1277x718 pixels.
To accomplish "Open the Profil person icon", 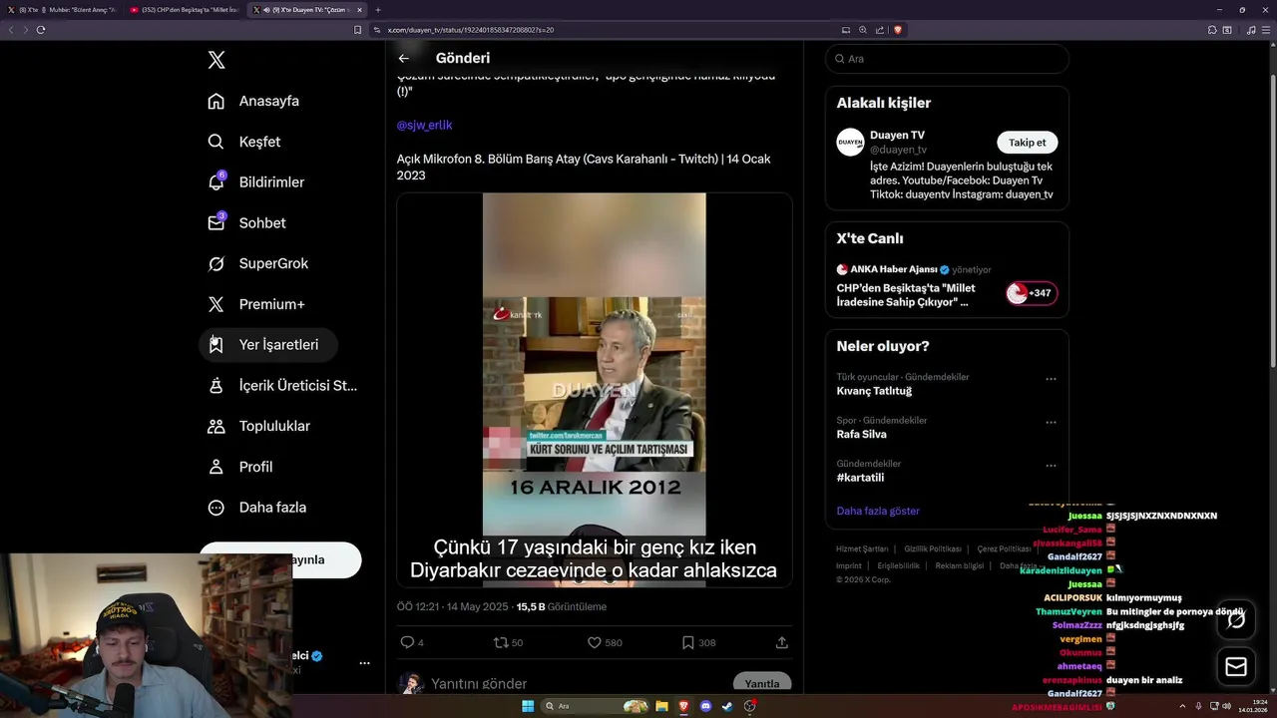I will coord(215,467).
